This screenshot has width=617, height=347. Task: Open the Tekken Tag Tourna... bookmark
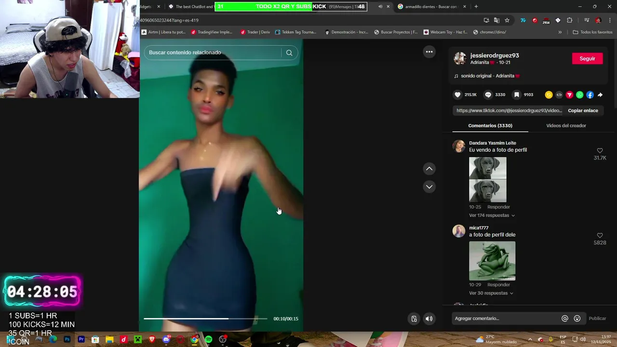click(295, 32)
